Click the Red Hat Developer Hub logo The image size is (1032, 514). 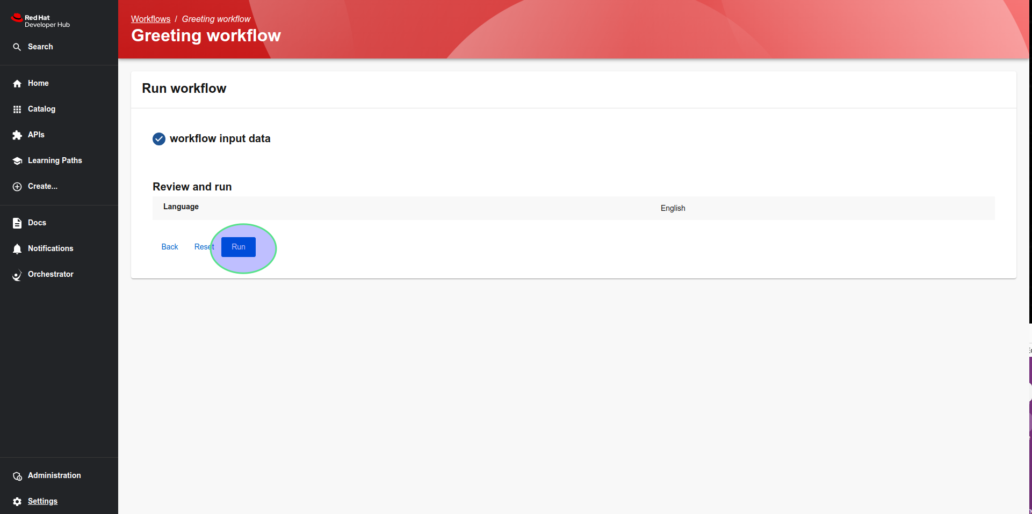(40, 20)
